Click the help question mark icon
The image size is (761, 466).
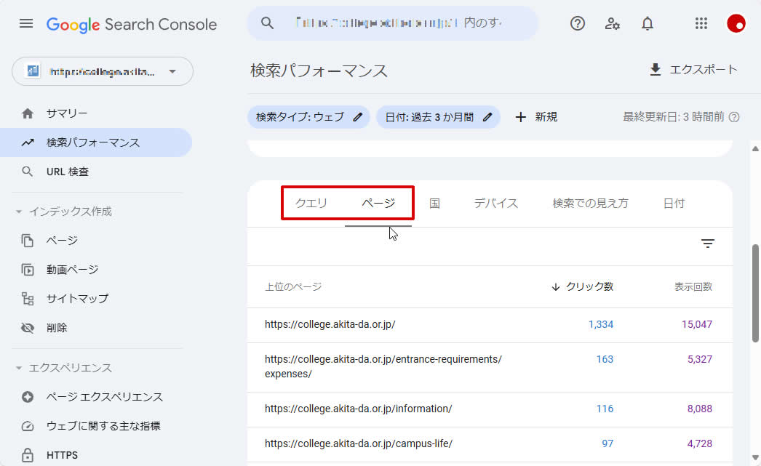(x=578, y=23)
